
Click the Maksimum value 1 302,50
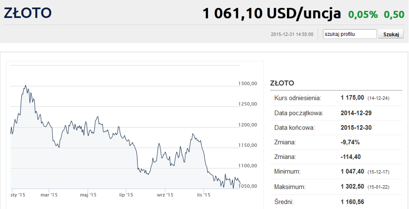point(352,187)
